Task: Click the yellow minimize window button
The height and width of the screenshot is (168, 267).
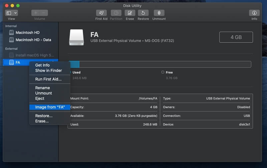Action: pyautogui.click(x=12, y=6)
